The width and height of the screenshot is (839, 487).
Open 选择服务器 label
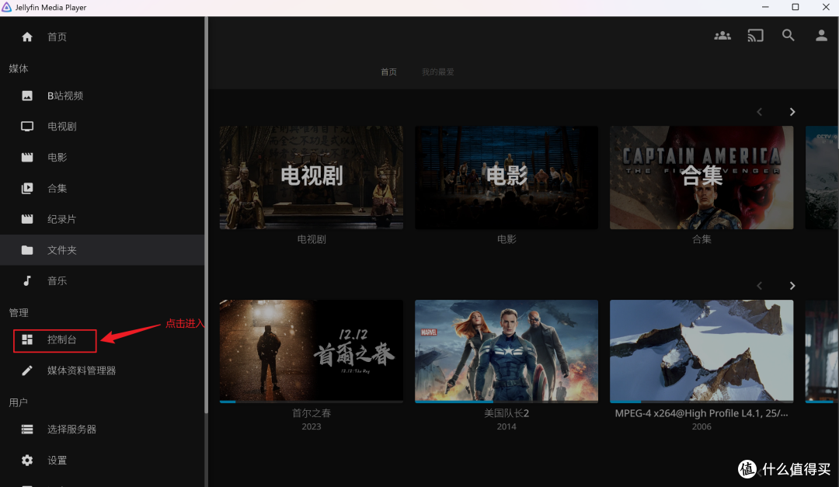pyautogui.click(x=71, y=430)
